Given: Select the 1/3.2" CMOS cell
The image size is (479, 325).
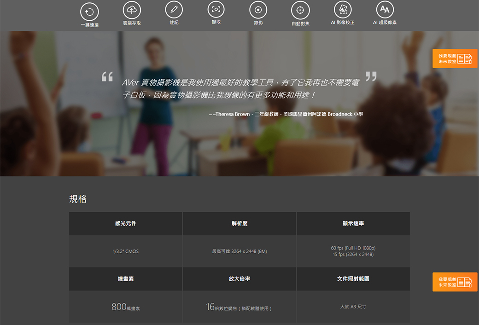Looking at the screenshot, I should click(126, 251).
